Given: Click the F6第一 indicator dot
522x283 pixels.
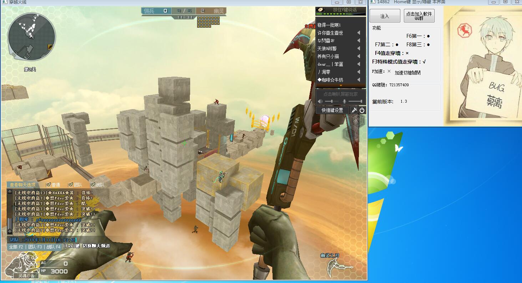Looking at the screenshot, I should (428, 36).
